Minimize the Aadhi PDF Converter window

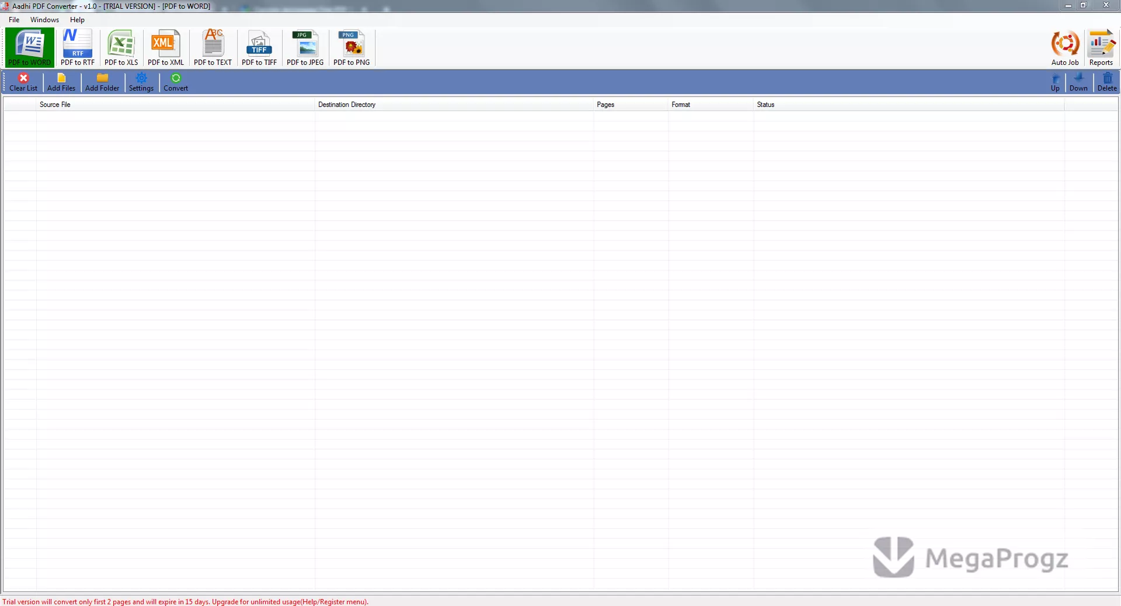tap(1068, 5)
